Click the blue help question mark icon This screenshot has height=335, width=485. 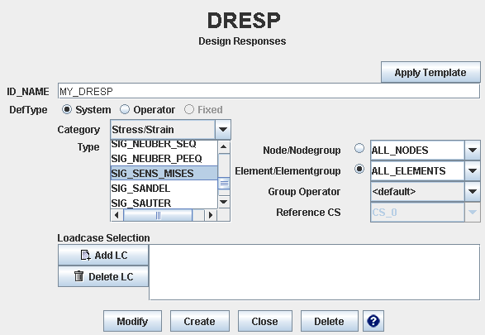(373, 321)
